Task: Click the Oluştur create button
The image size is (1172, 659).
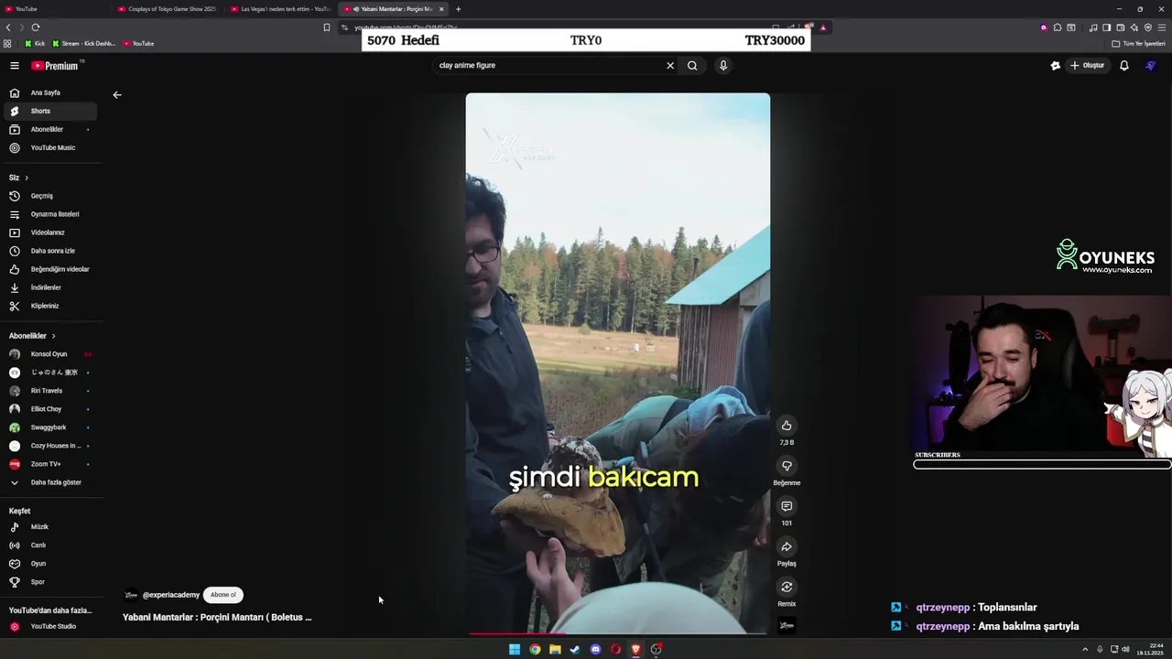Action: 1088,66
